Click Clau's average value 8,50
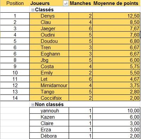141x139 pixels. point(116,22)
